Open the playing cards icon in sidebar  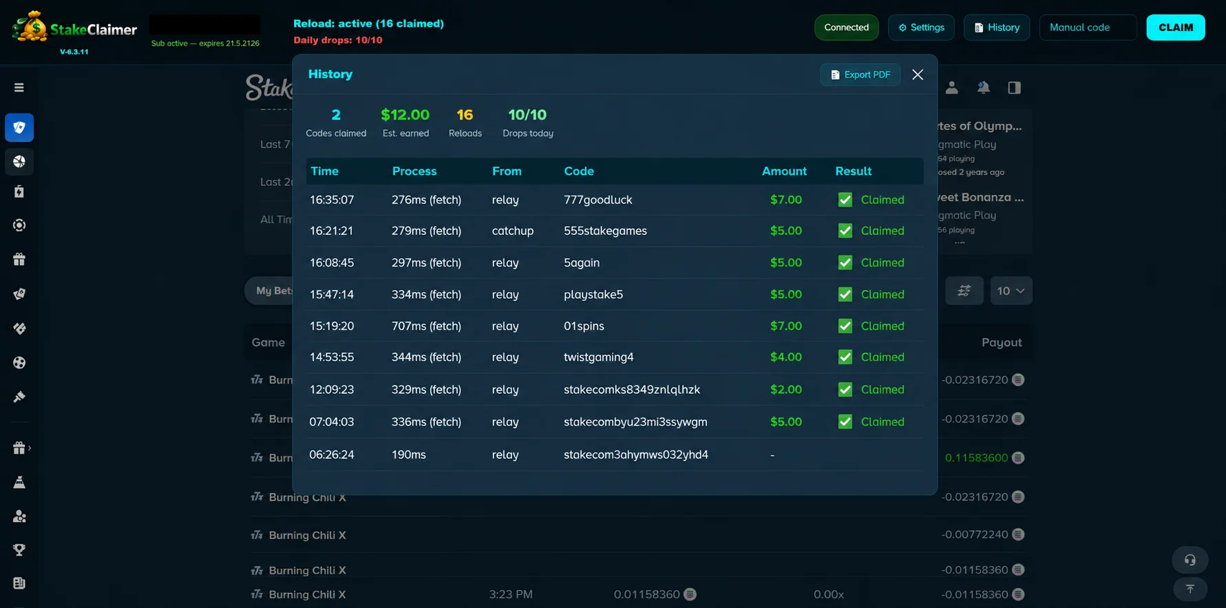[x=19, y=294]
